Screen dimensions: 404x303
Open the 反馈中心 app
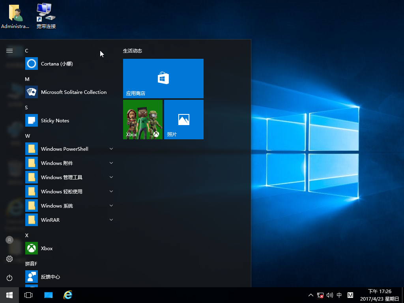coord(69,277)
